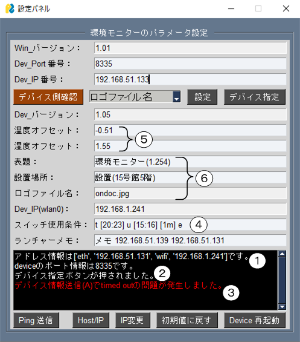Image resolution: width=300 pixels, height=342 pixels.
Task: Focus the 温度オフセット field showing -0.51
Action: [190, 130]
